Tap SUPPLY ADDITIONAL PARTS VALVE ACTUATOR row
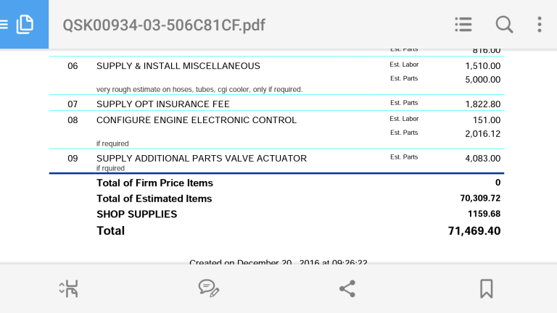Screen dimensions: 557x313 276,161
